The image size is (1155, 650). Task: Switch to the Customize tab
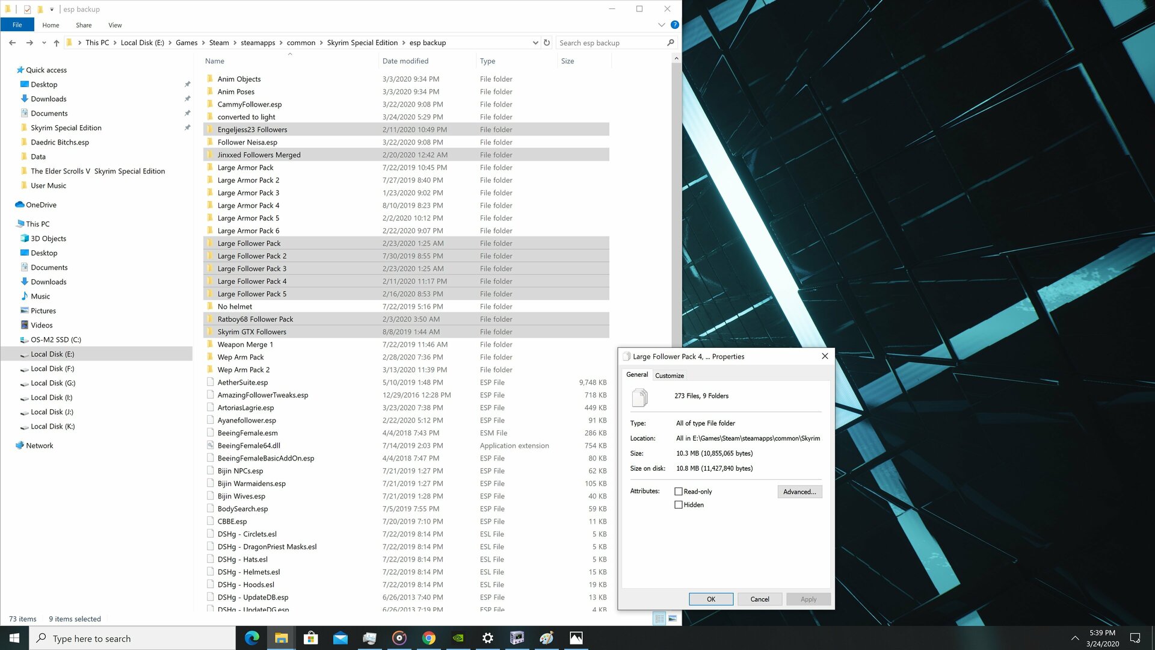pyautogui.click(x=670, y=375)
